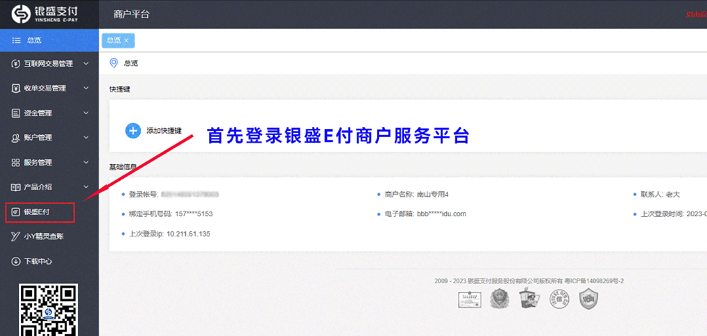Expand 收单交易管理 with its chevron
This screenshot has height=336, width=707.
tap(86, 88)
